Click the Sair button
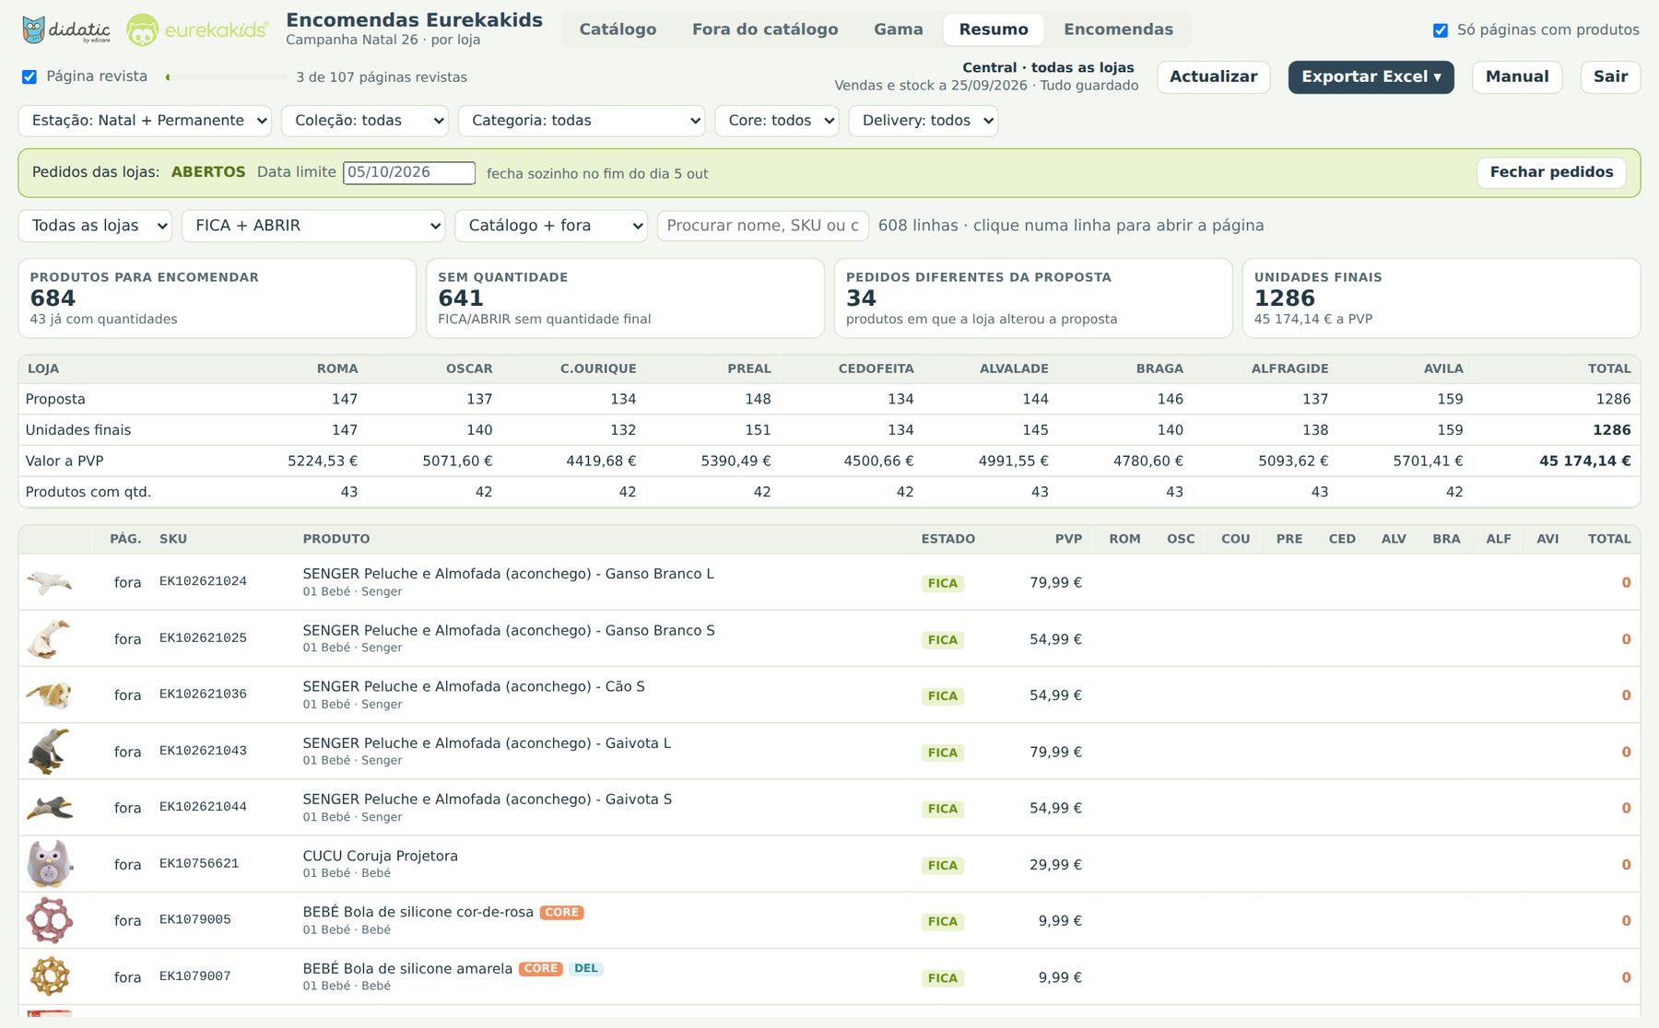 (x=1610, y=77)
